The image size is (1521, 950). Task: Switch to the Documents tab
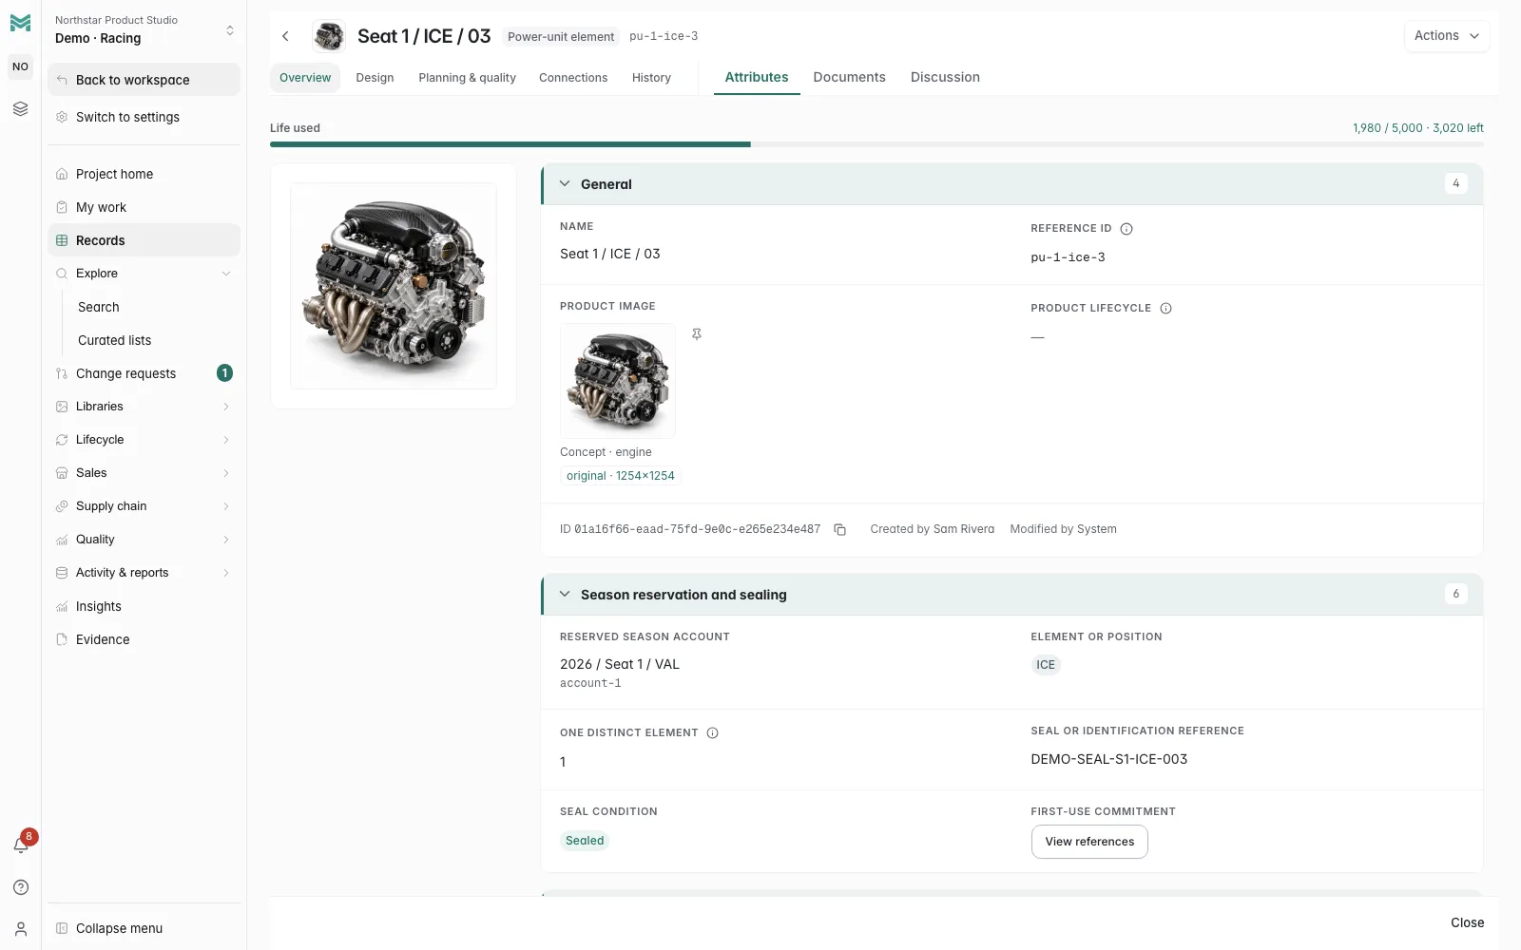849,78
